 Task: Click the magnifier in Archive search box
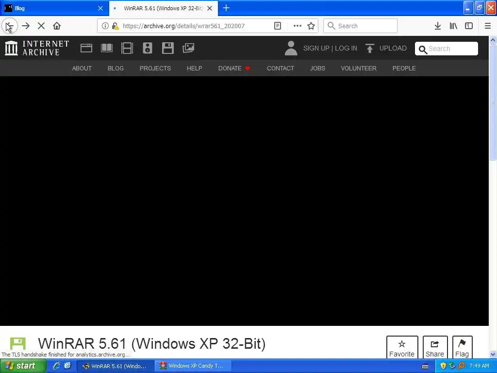(x=423, y=50)
